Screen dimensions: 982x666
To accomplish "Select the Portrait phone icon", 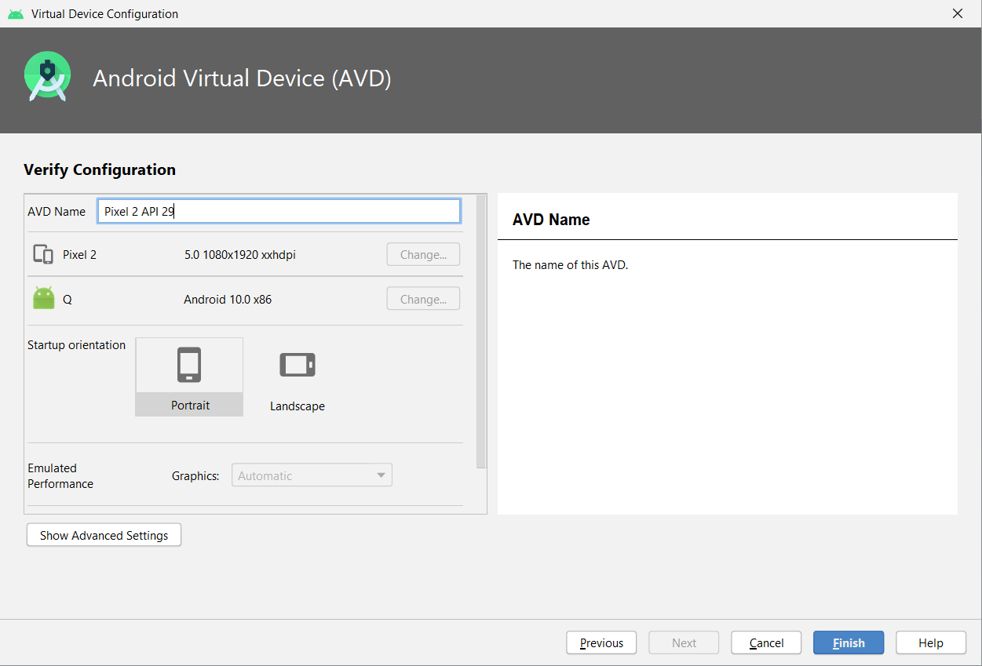I will (189, 365).
